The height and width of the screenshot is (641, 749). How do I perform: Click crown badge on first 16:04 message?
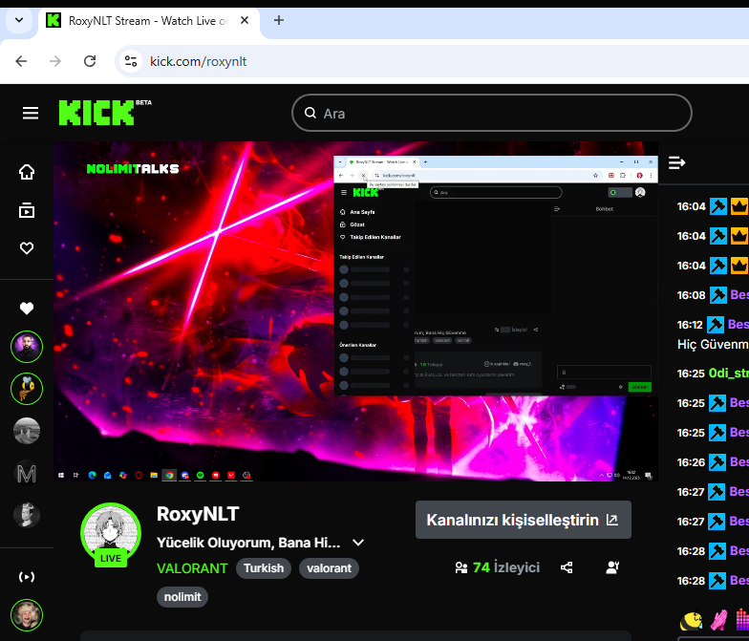pyautogui.click(x=739, y=206)
